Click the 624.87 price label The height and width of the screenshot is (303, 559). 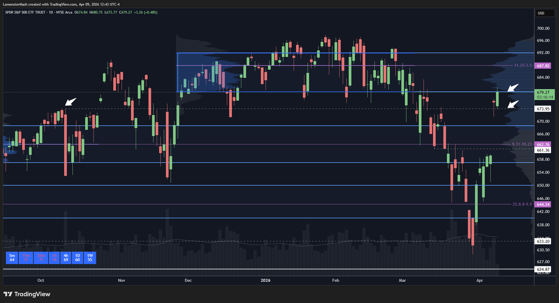point(544,269)
